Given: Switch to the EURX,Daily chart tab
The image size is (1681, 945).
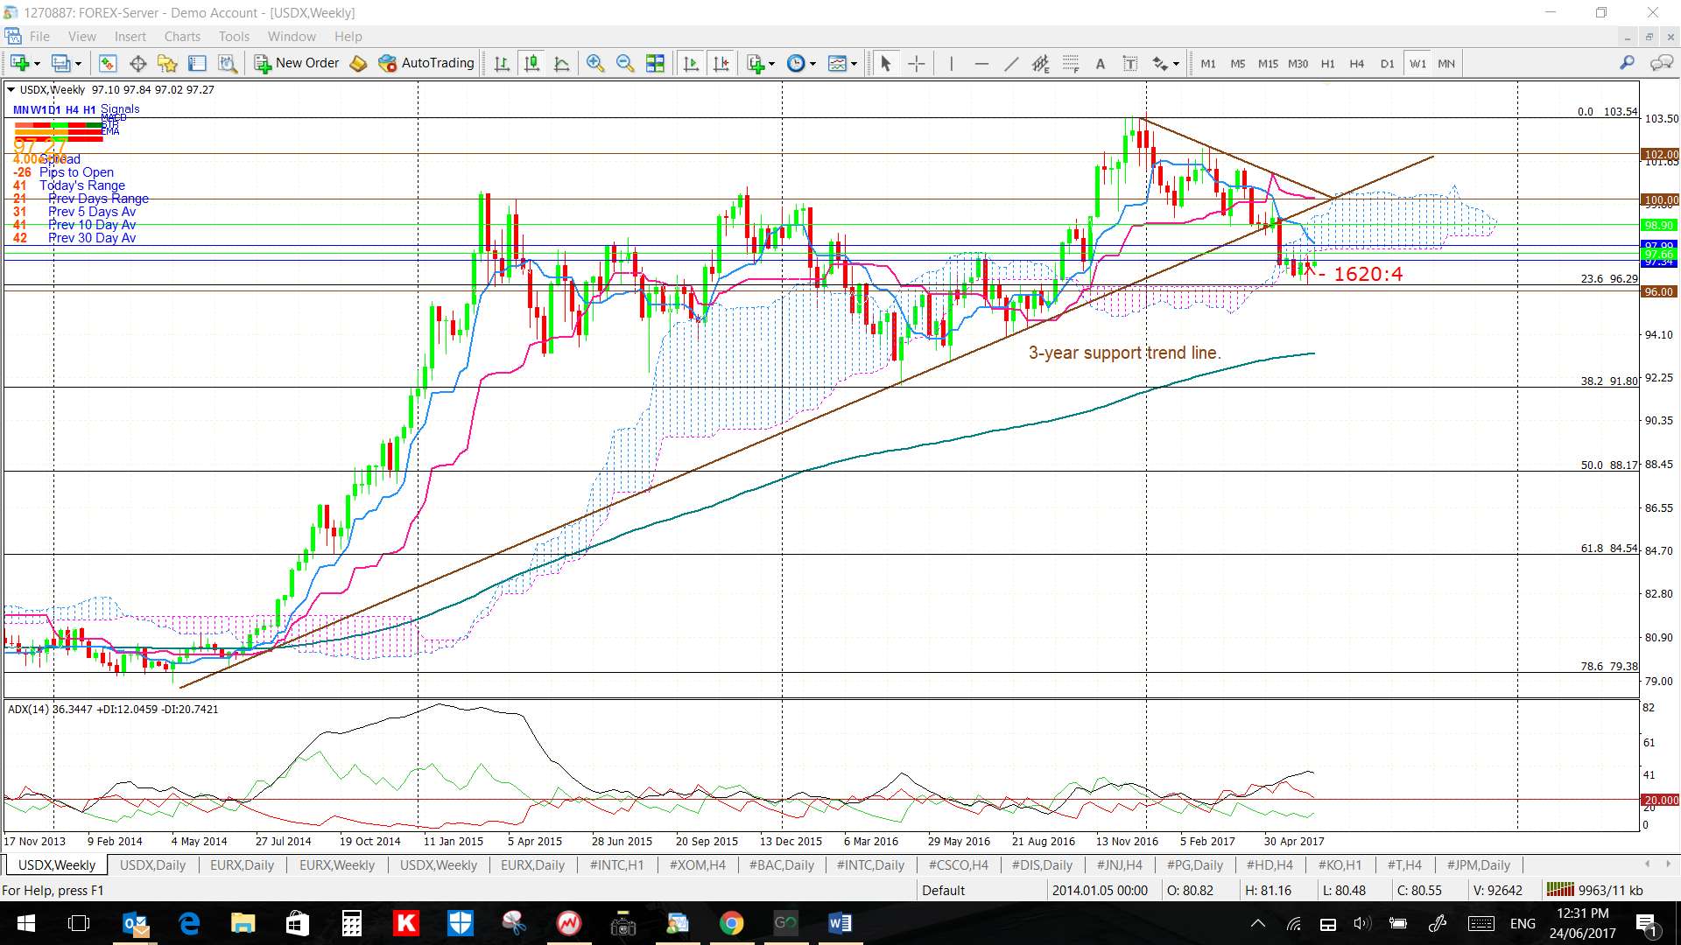Looking at the screenshot, I should click(x=242, y=864).
